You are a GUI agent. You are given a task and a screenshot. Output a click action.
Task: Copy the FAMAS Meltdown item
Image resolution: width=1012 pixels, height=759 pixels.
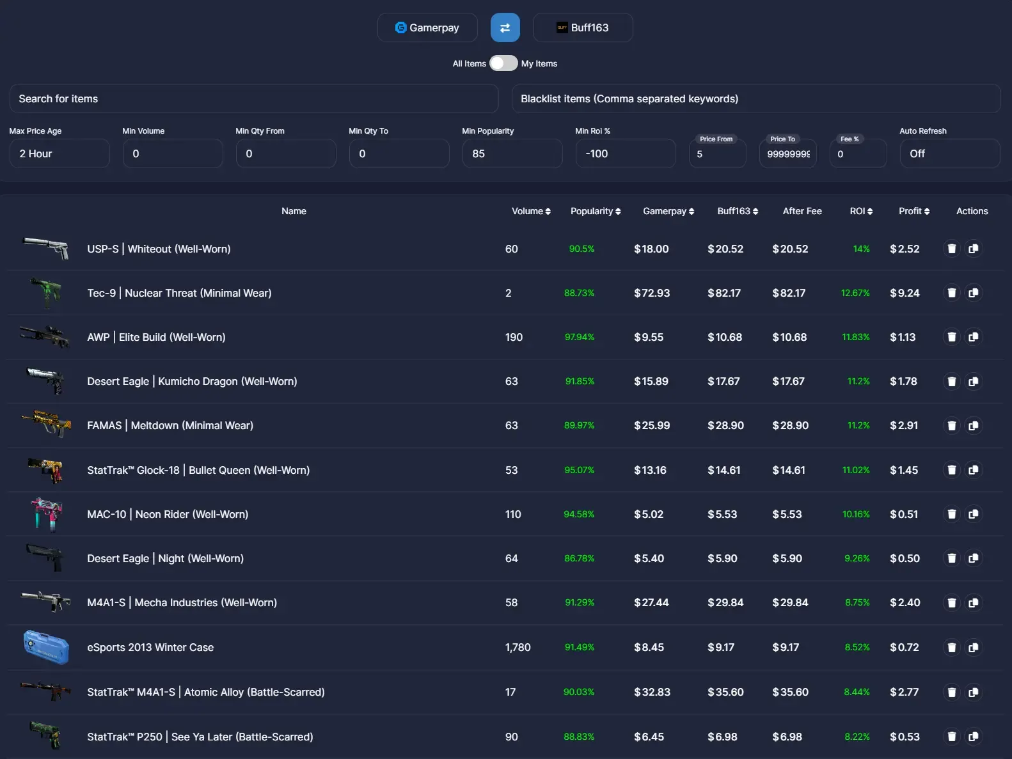(x=974, y=425)
